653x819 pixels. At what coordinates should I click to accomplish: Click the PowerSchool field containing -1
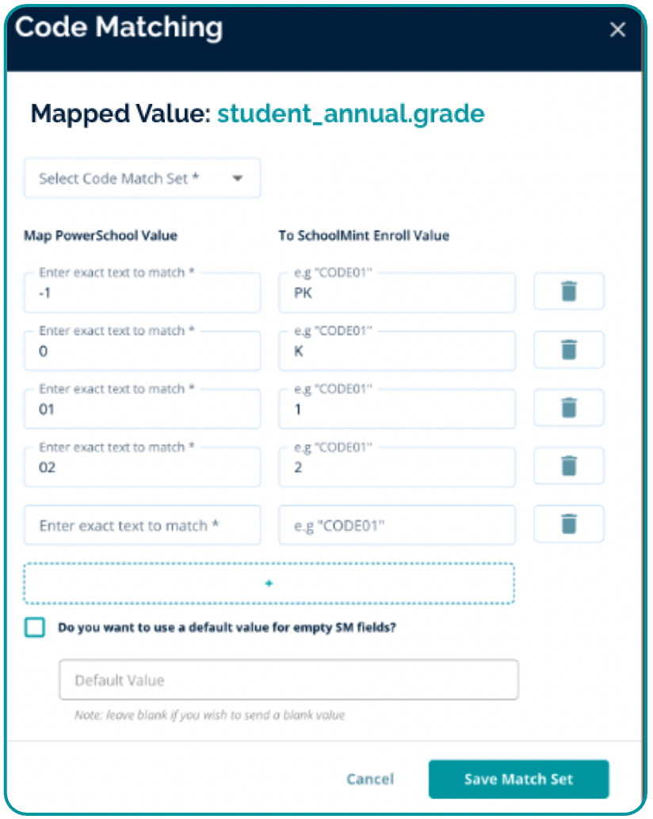(142, 293)
